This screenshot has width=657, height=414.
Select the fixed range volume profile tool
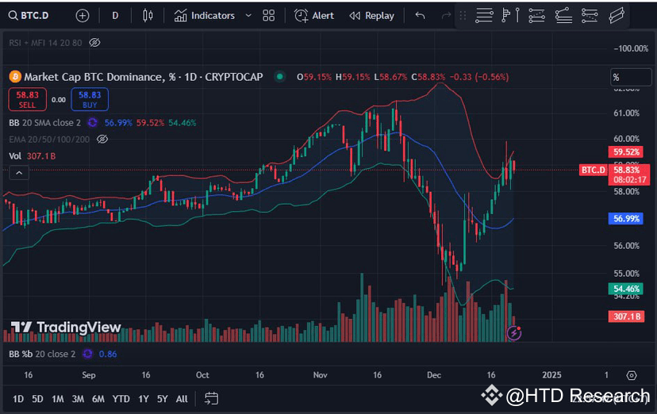[x=510, y=16]
